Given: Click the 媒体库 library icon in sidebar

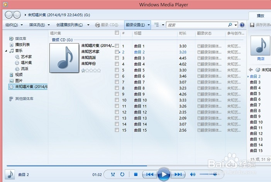Looking at the screenshot, I should pos(11,39).
